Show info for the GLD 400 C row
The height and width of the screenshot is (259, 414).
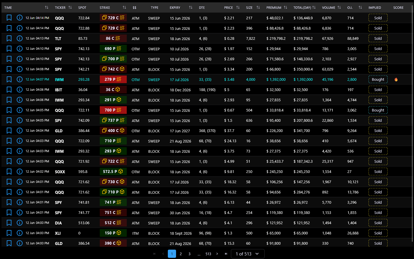[x=20, y=131]
